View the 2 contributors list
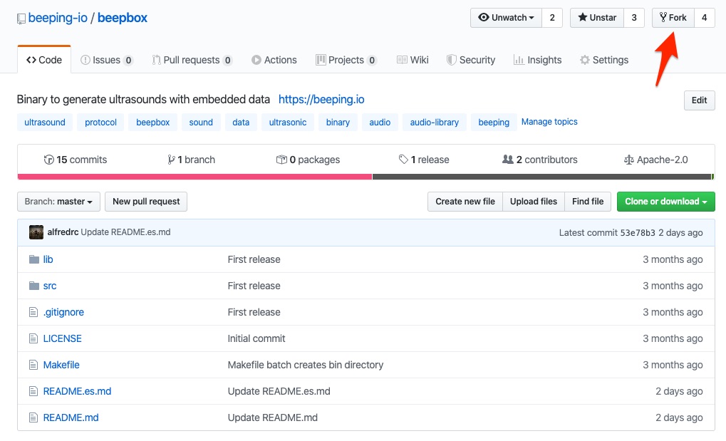Image resolution: width=726 pixels, height=441 pixels. click(540, 160)
